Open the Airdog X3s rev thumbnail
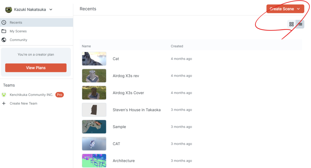The height and width of the screenshot is (168, 311). pos(94,76)
